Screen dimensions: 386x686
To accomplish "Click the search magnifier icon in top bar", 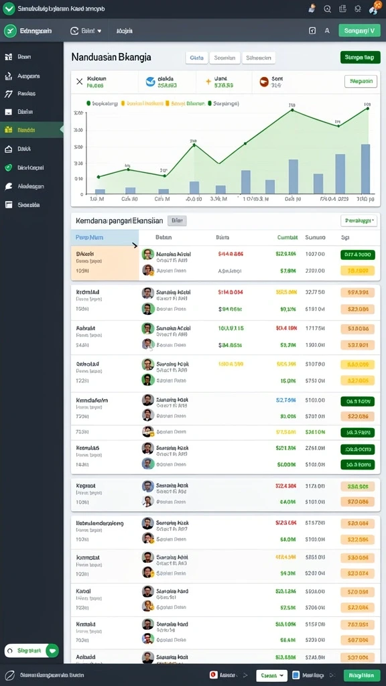I will (327, 9).
